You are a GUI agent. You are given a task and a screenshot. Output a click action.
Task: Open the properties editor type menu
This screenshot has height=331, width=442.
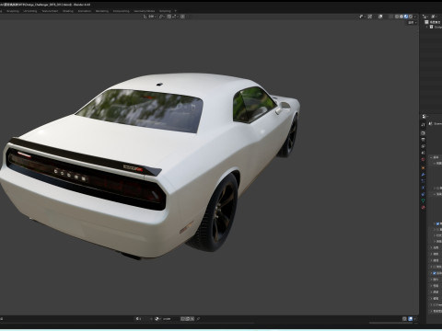425,117
